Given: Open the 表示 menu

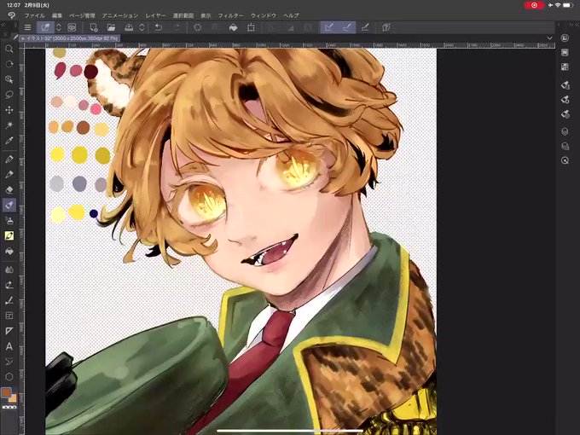Looking at the screenshot, I should pos(206,15).
